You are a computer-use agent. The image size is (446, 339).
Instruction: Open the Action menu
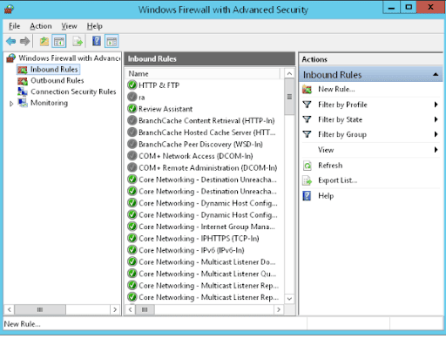tap(41, 26)
